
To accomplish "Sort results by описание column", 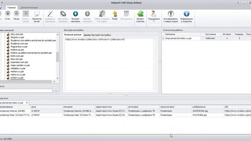I will point(78,107).
